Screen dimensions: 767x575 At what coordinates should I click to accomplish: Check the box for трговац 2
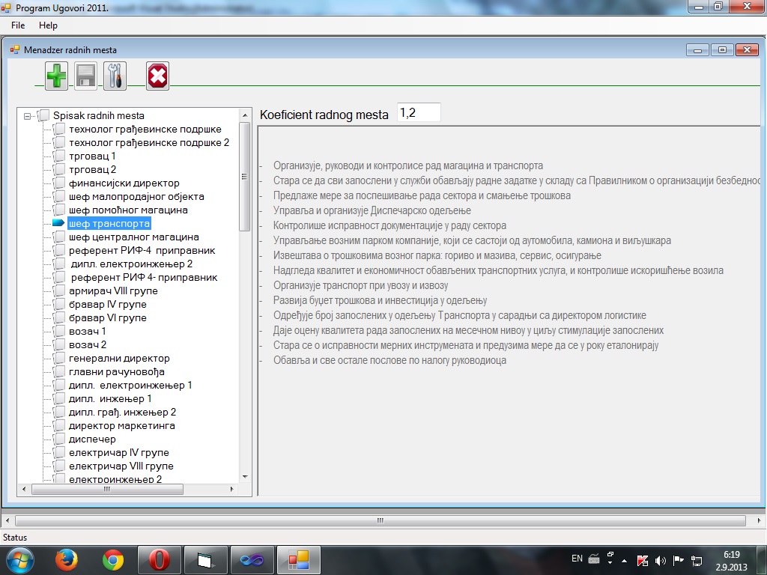click(59, 170)
